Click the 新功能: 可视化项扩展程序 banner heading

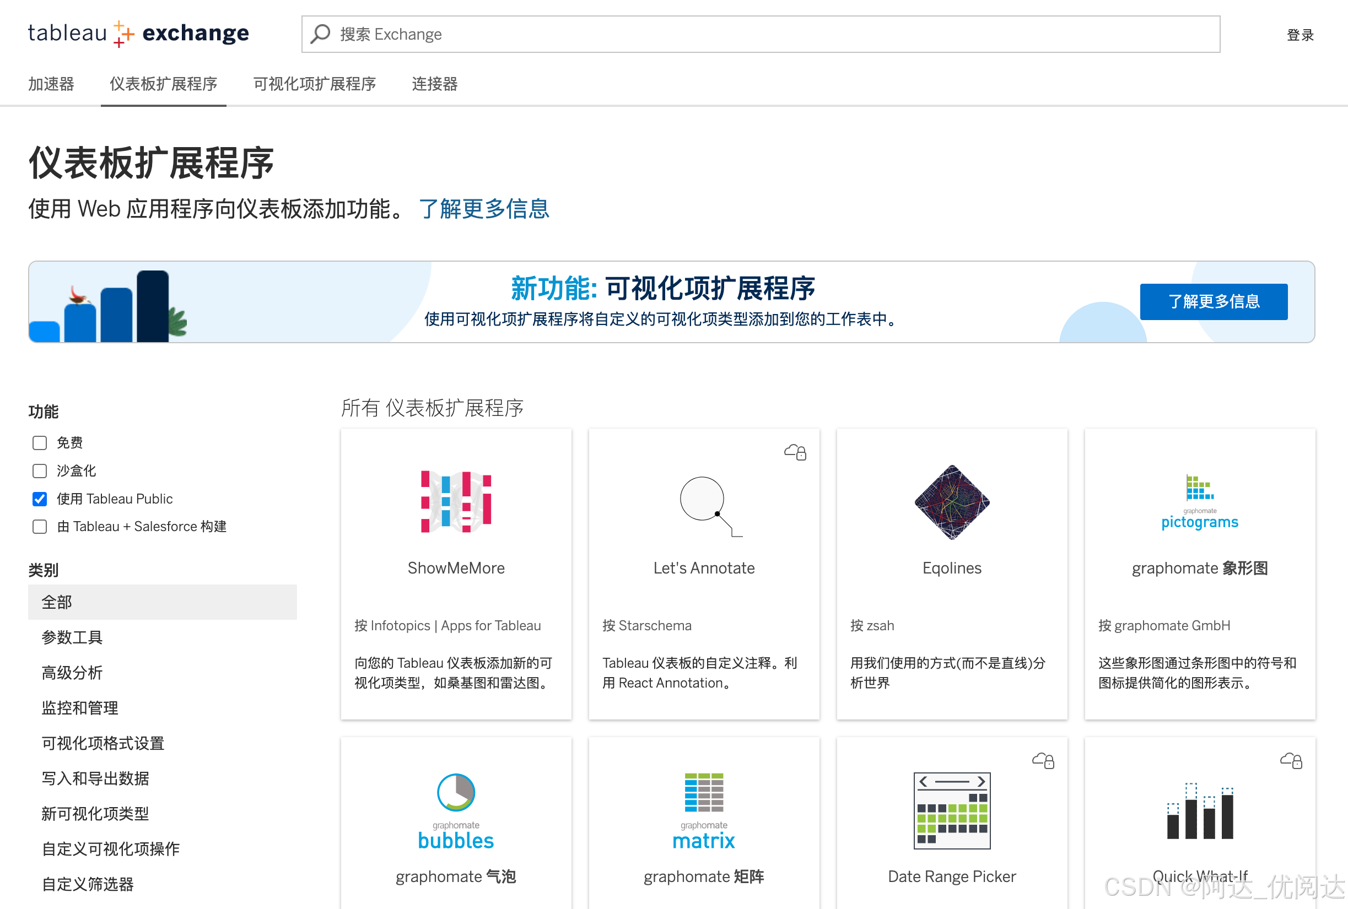[x=662, y=289]
